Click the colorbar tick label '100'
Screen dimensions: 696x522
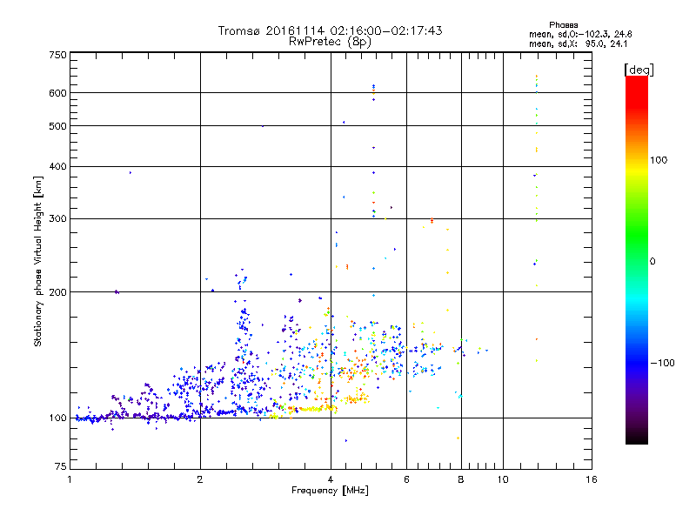[x=659, y=160]
